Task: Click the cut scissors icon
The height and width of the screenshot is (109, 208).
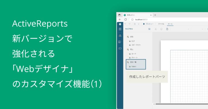Action: pyautogui.click(x=156, y=29)
